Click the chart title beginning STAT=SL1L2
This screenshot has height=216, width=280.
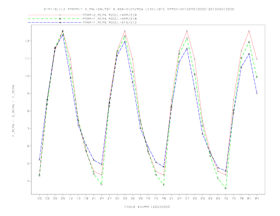pyautogui.click(x=139, y=9)
